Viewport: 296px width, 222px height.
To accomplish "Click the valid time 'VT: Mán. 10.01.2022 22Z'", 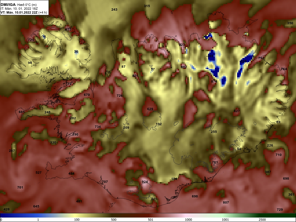I will click(19, 13).
